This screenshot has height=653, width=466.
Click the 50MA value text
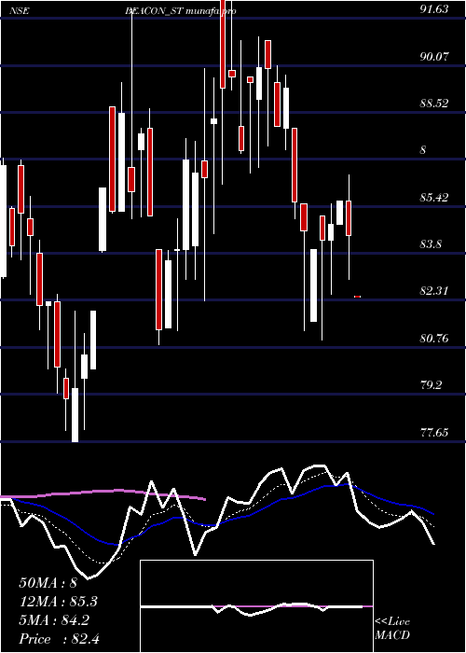(48, 583)
